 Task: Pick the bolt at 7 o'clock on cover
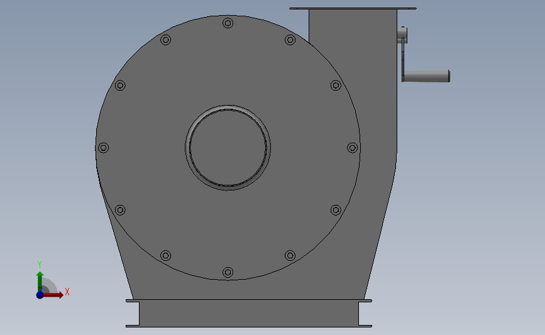(166, 256)
